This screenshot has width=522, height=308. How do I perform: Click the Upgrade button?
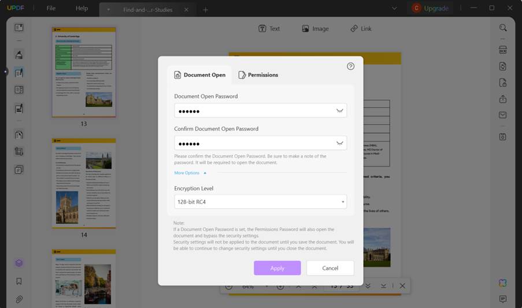pyautogui.click(x=431, y=8)
